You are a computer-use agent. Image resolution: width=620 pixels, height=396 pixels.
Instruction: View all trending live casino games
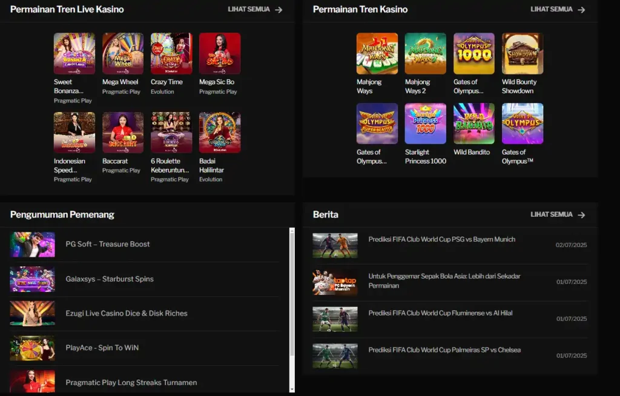[x=249, y=9]
